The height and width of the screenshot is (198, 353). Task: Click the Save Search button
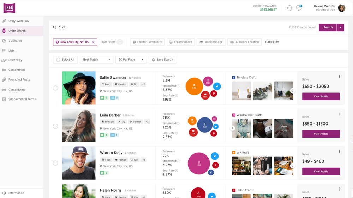pos(162,60)
